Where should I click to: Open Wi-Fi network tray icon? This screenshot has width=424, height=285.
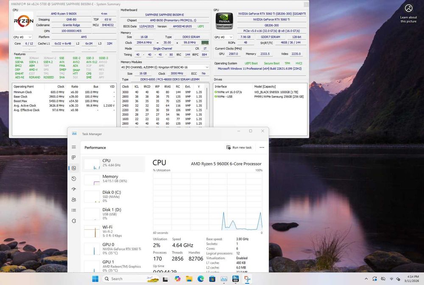(x=391, y=279)
